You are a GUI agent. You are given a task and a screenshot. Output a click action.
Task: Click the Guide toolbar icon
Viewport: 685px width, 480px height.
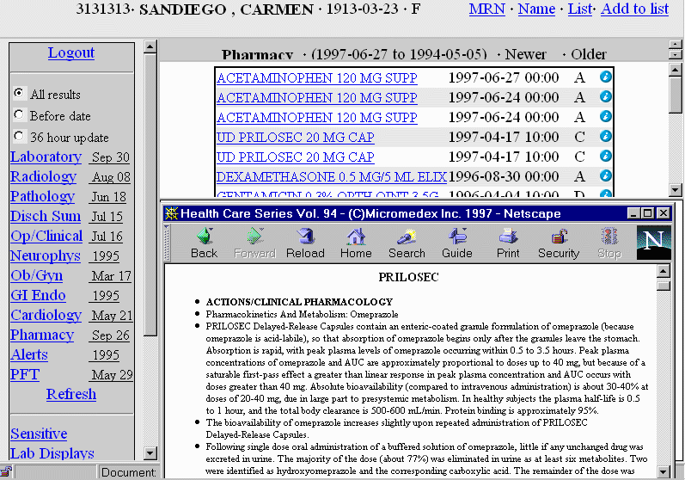pos(457,243)
